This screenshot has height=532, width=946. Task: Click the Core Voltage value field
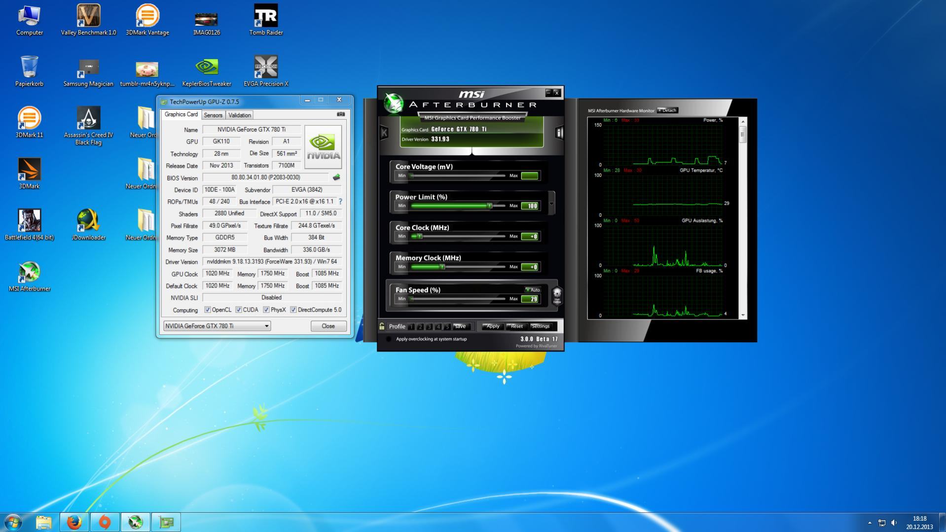click(530, 176)
